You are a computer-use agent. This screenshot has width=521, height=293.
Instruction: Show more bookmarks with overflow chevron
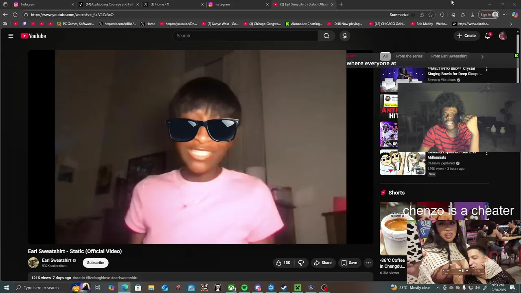click(x=511, y=24)
